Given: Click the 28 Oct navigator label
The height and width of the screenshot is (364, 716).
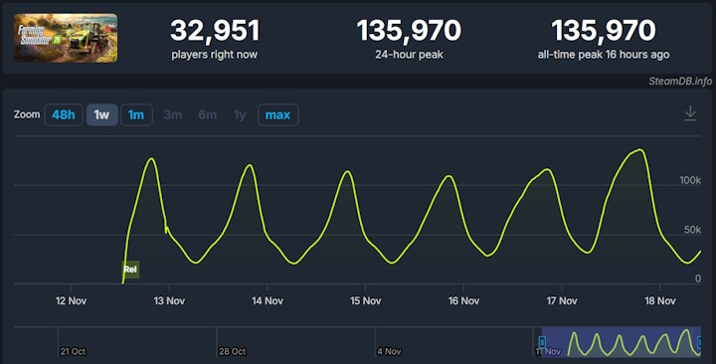Looking at the screenshot, I should point(232,352).
